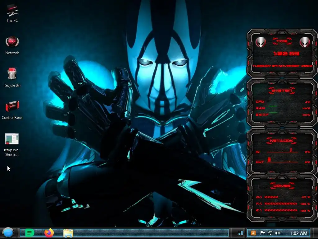Click the Control Panel label text
The image size is (318, 239).
pyautogui.click(x=12, y=117)
